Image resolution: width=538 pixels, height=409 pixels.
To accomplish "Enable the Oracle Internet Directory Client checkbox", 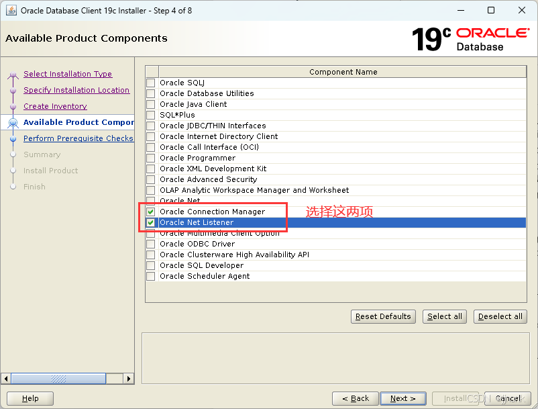I will click(x=151, y=136).
